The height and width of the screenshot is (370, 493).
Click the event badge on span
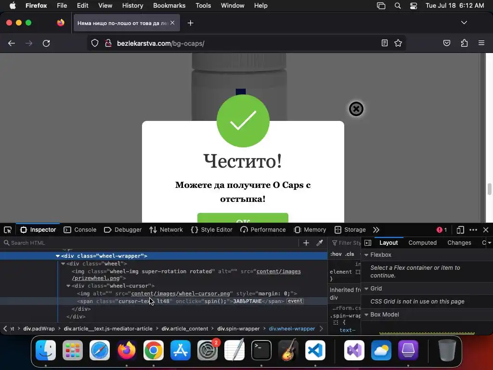(x=295, y=301)
